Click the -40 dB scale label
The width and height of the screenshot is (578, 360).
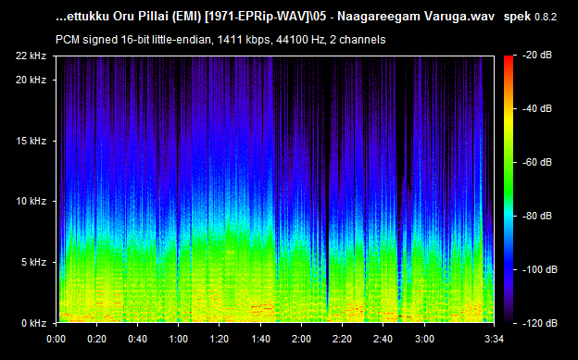coord(537,108)
